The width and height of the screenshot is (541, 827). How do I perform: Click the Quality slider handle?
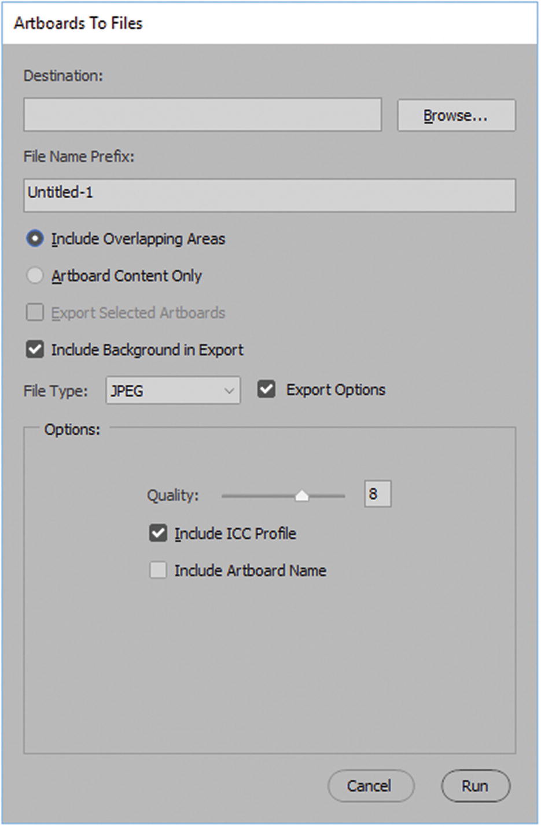[301, 496]
